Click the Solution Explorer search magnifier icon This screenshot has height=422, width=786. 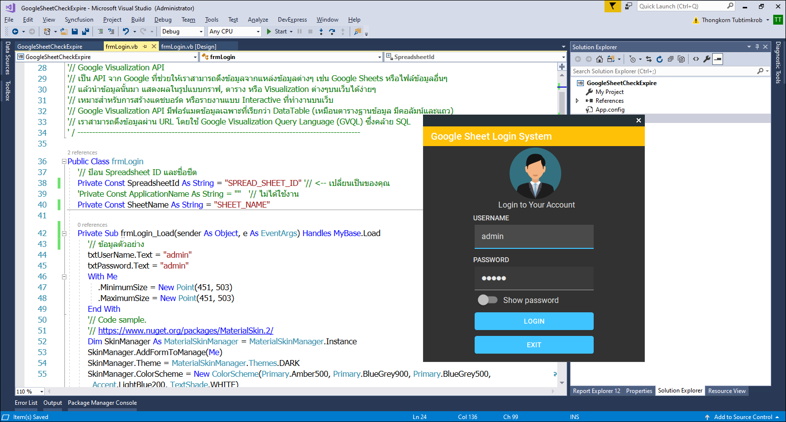coord(760,71)
